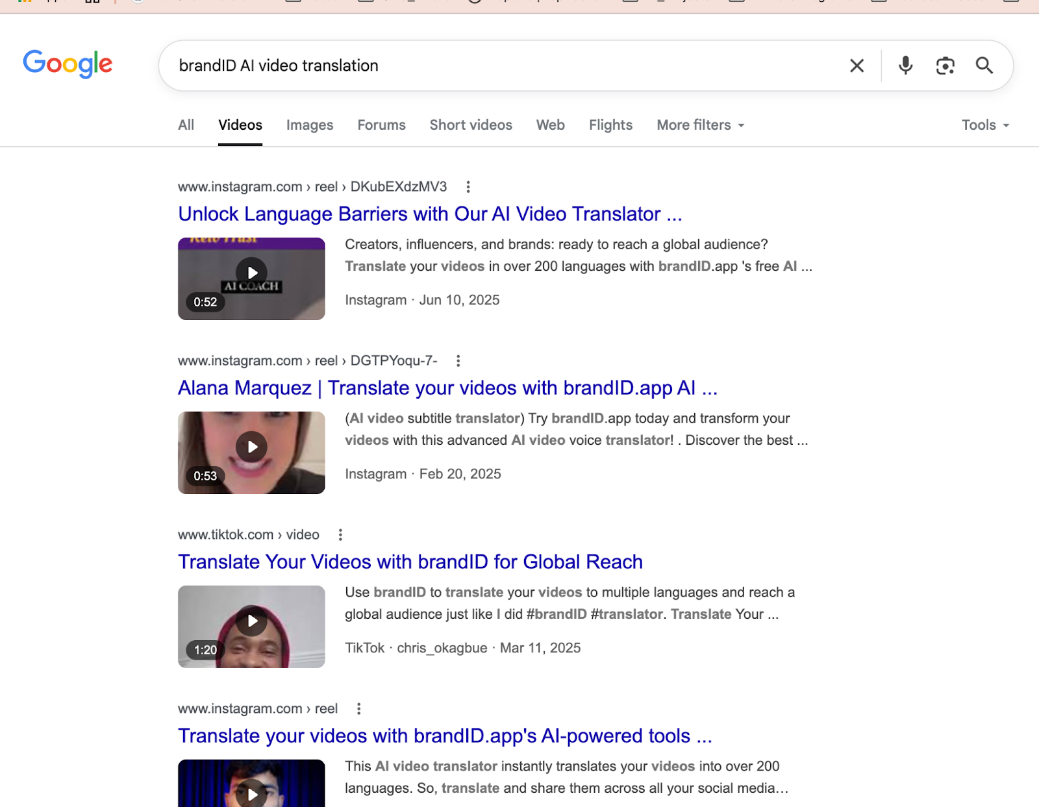
Task: Click the Google logo
Action: pyautogui.click(x=68, y=64)
